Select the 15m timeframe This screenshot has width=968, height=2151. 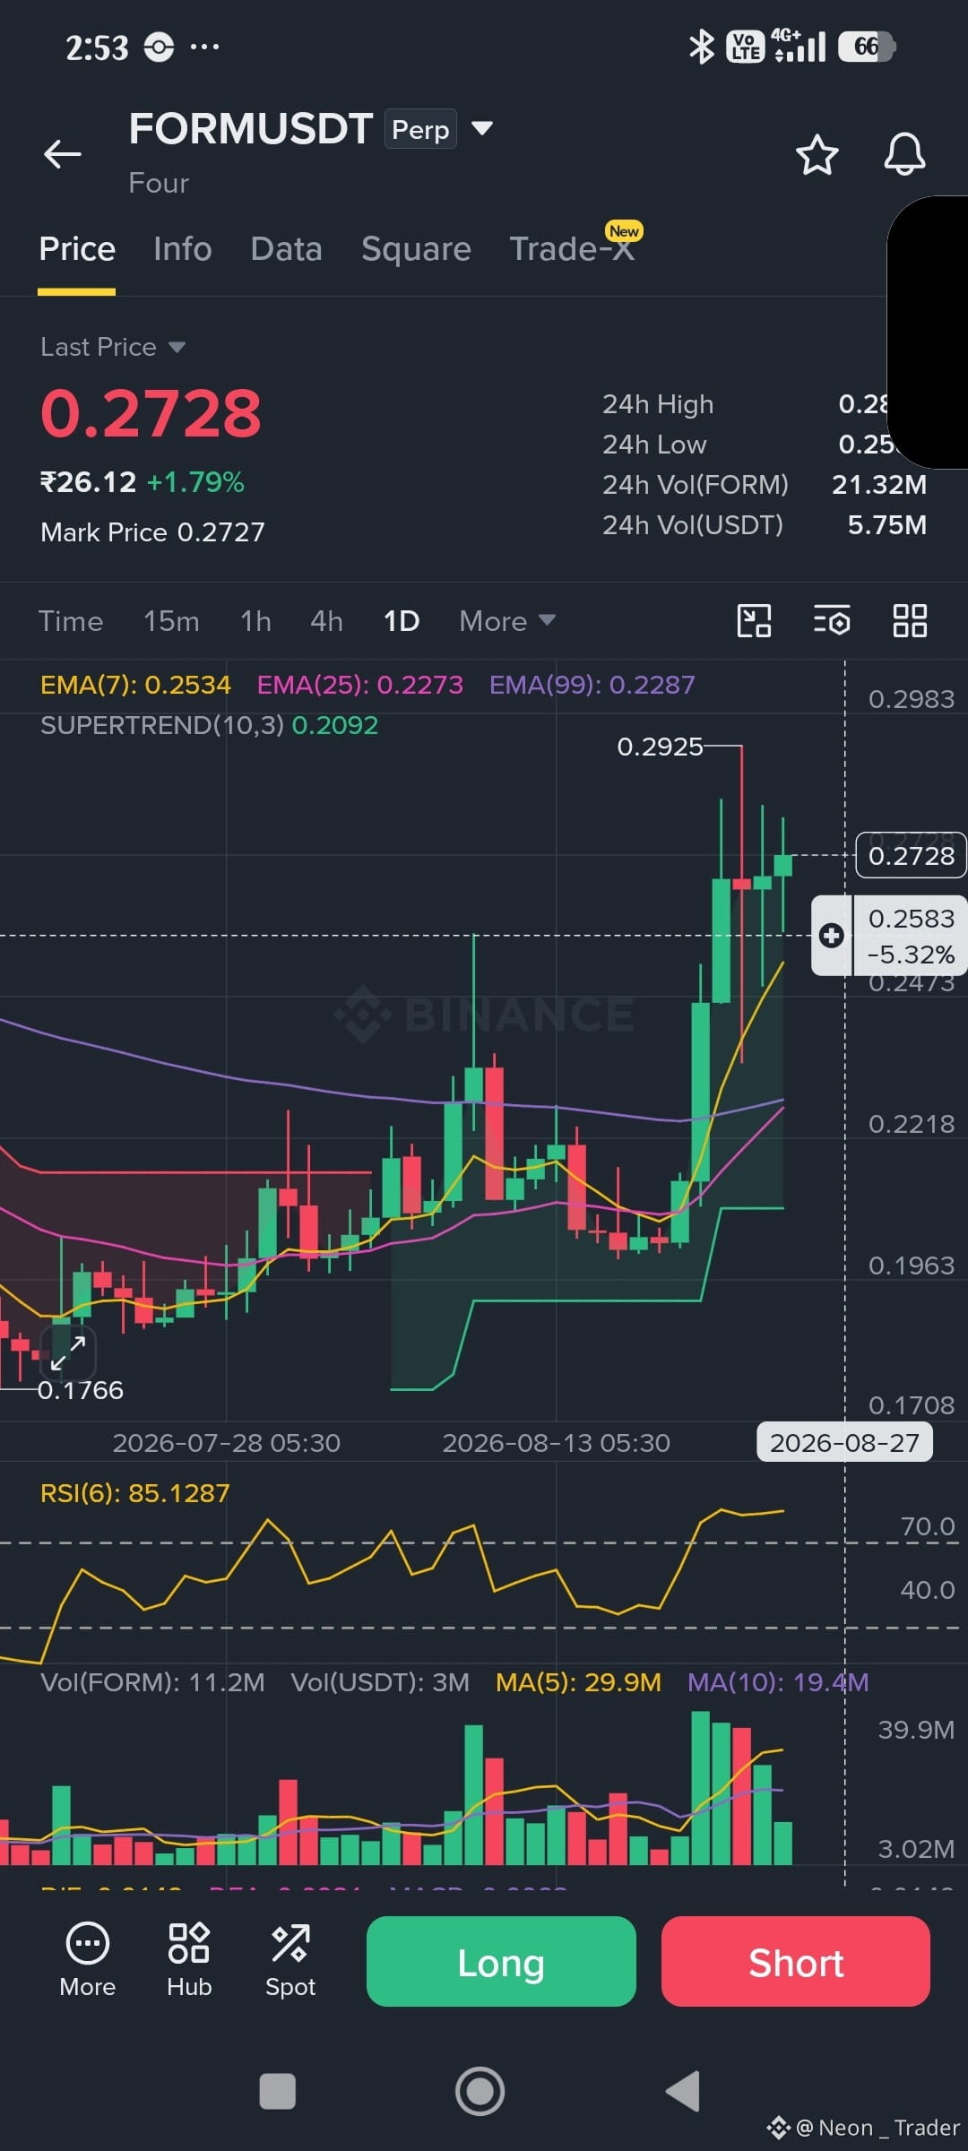tap(171, 620)
